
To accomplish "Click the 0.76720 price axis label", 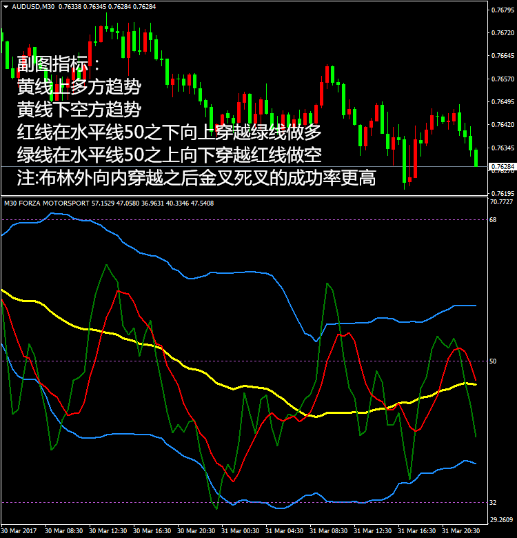I will click(x=503, y=33).
